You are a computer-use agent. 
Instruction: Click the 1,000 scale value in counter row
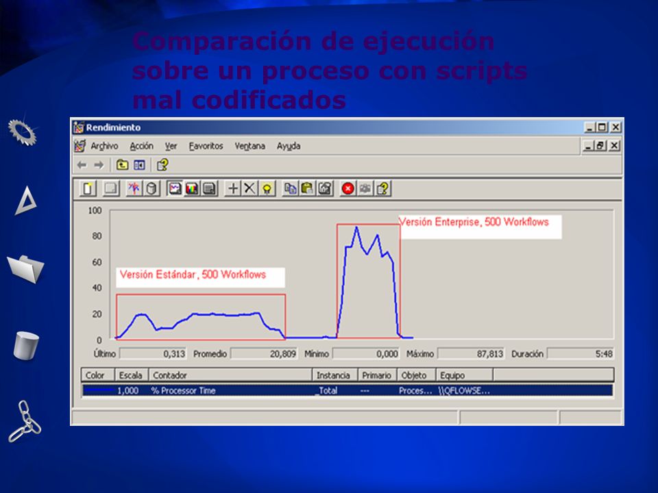[127, 391]
